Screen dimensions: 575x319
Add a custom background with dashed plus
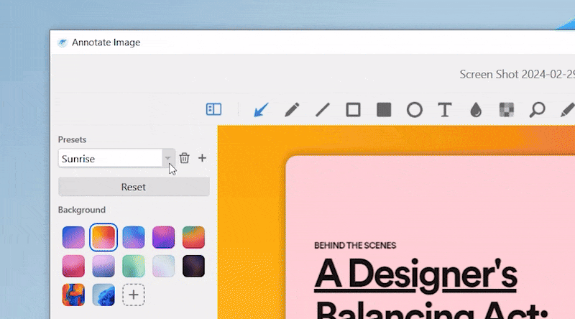pos(133,295)
